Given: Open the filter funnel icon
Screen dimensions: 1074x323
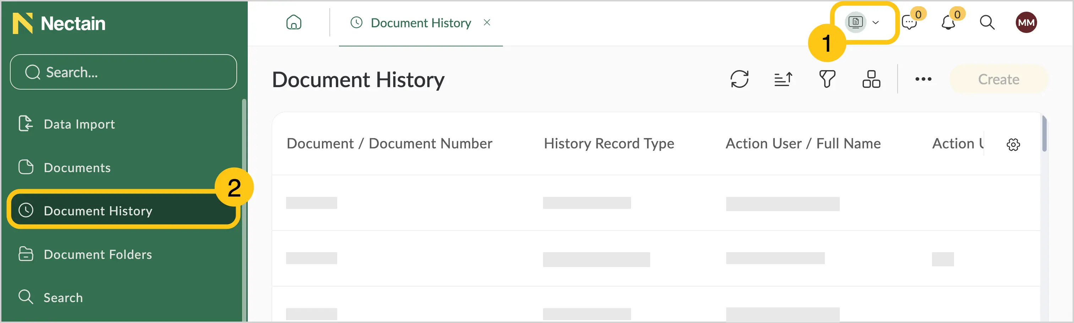Looking at the screenshot, I should coord(827,79).
